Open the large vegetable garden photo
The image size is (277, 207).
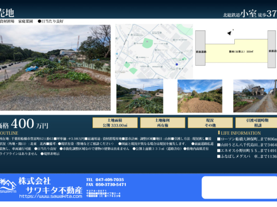(x=55, y=68)
